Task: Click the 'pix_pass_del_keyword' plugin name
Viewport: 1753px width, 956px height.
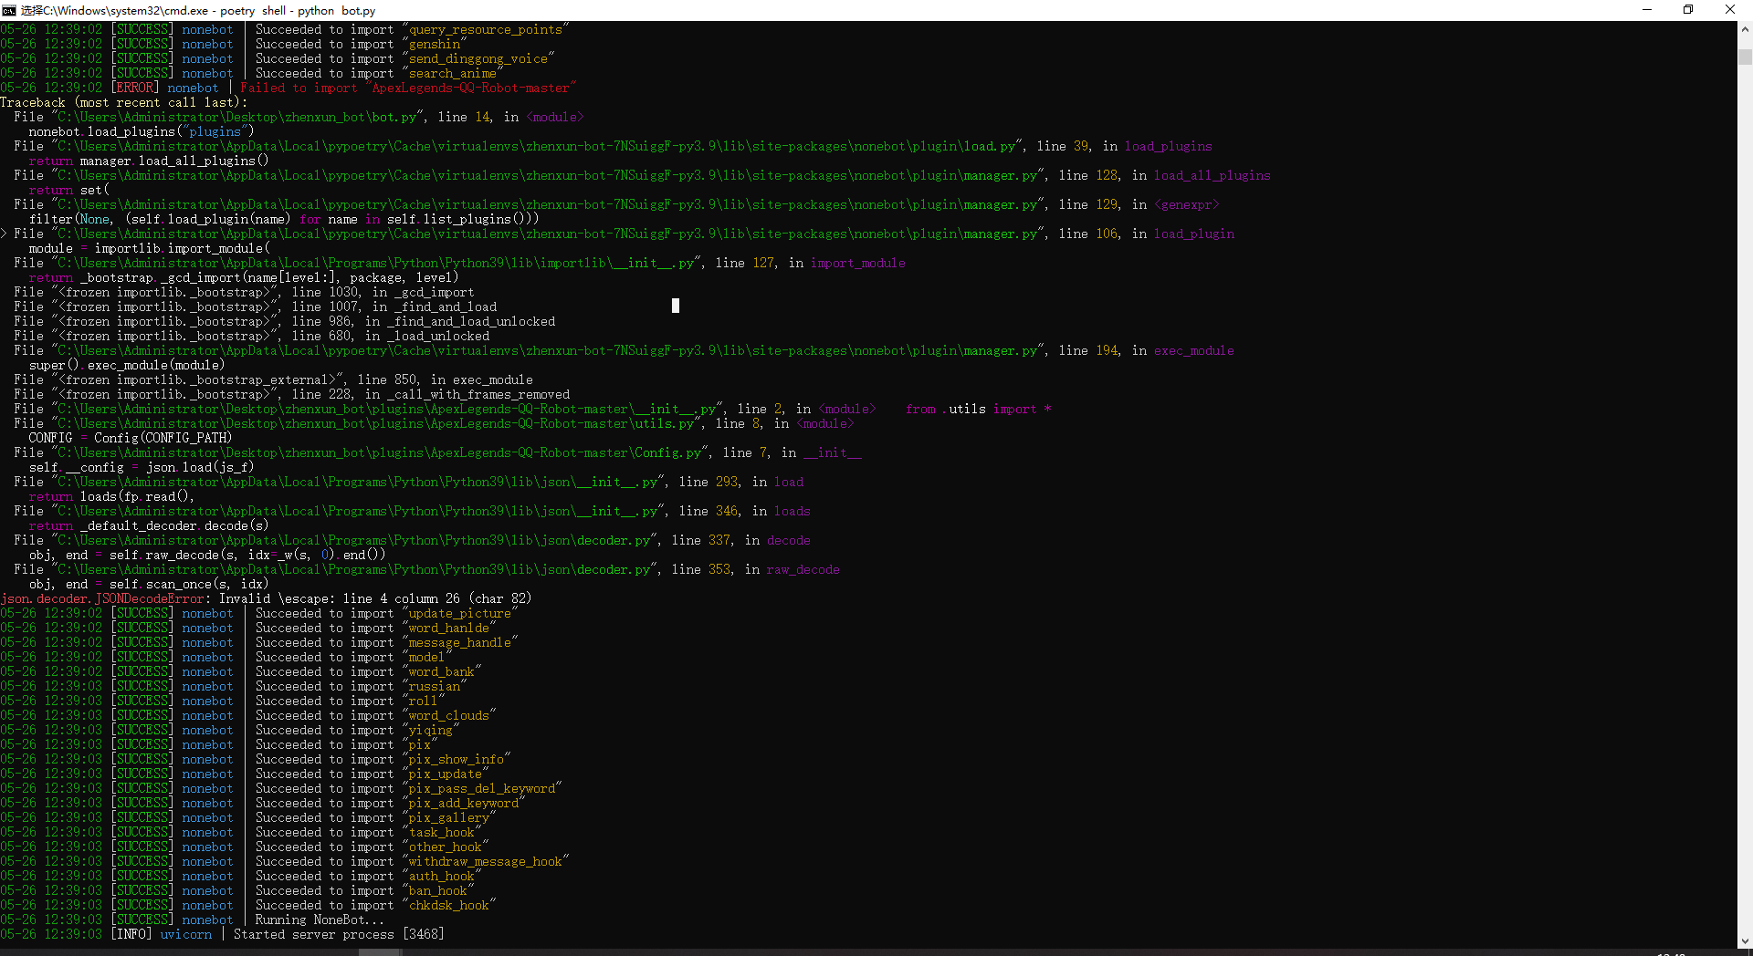Action: coord(481,788)
